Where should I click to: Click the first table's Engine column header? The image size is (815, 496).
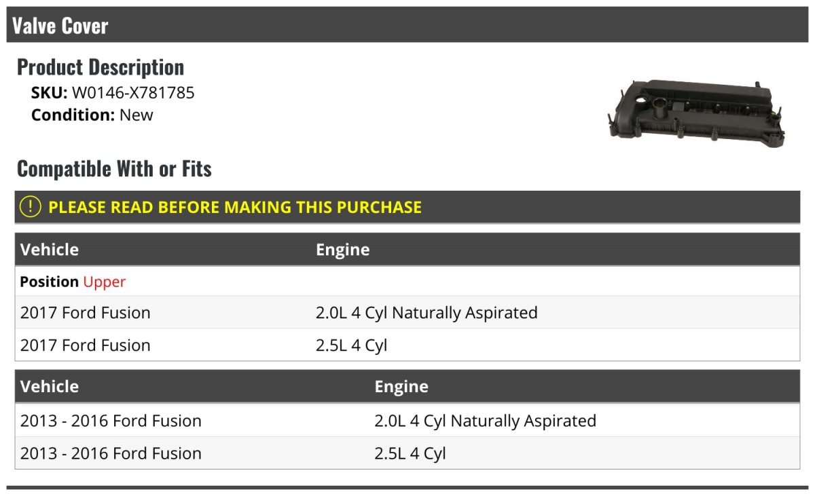(343, 250)
